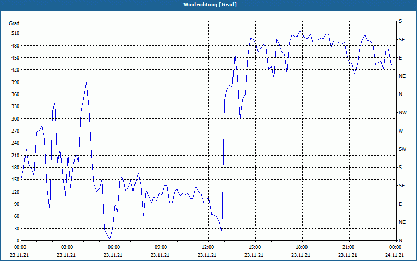Viewport: 417px width, 261px height.
Task: Select the NE compass label level with 30 degrees
Action: click(x=402, y=222)
